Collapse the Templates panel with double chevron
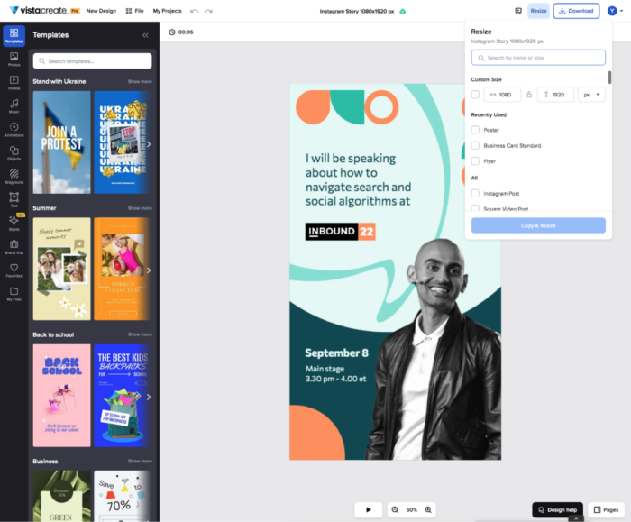Image resolution: width=631 pixels, height=522 pixels. click(145, 35)
